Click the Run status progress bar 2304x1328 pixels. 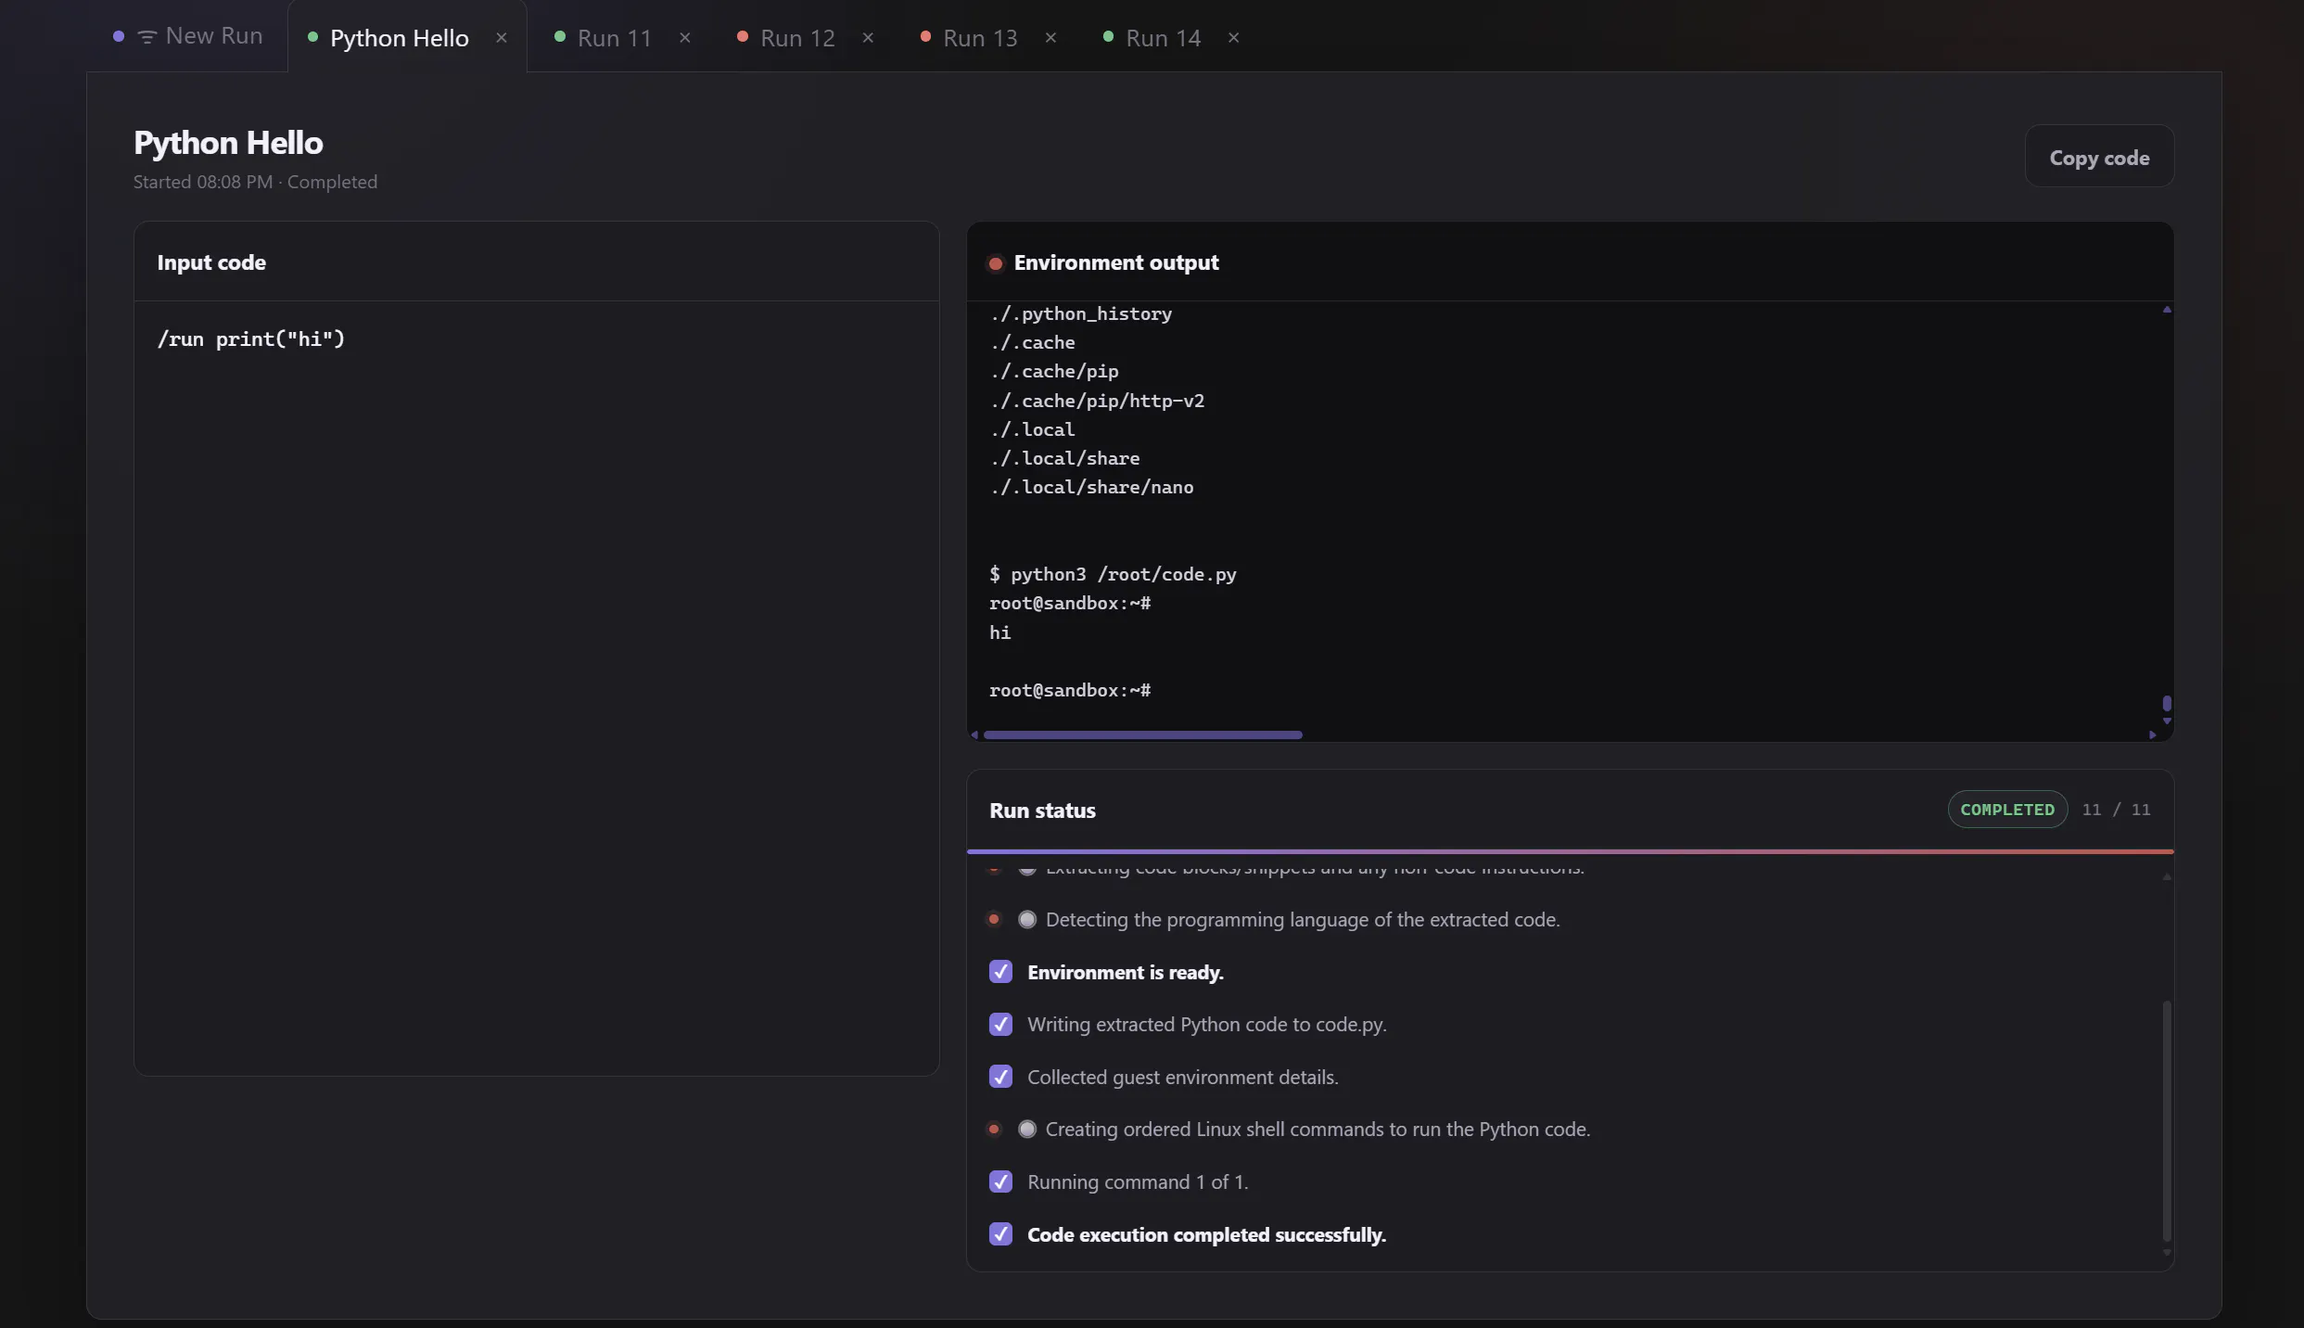[x=1570, y=851]
